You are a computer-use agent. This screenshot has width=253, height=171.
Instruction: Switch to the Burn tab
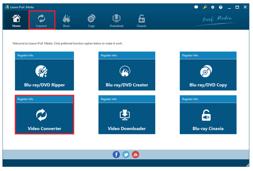click(66, 20)
